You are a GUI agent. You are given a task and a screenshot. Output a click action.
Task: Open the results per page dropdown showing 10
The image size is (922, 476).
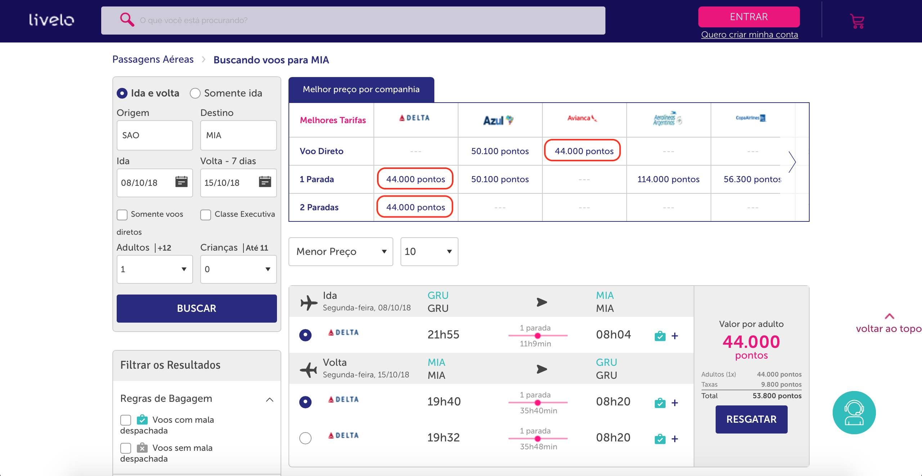429,252
